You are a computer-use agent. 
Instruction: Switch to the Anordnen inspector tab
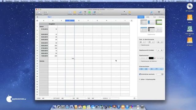click(161, 17)
